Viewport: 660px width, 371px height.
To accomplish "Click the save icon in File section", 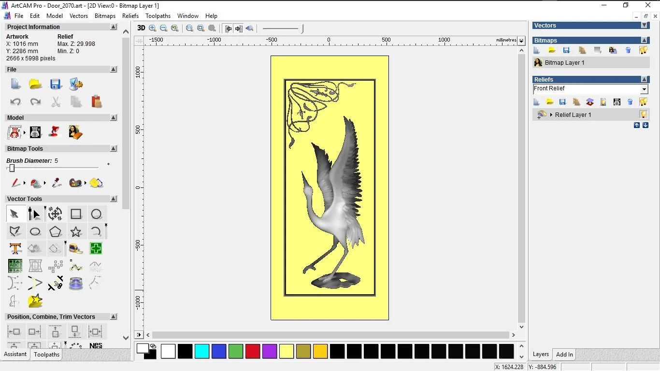I will (56, 85).
